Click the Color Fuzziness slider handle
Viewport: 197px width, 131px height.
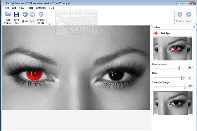(x=179, y=68)
